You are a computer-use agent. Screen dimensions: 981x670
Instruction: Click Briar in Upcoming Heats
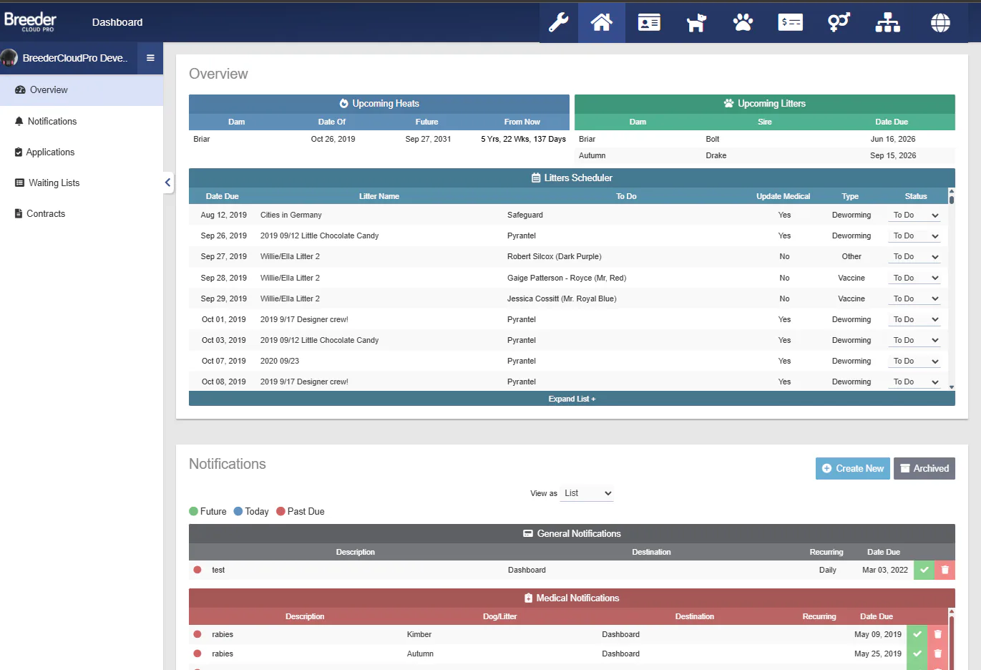click(202, 139)
